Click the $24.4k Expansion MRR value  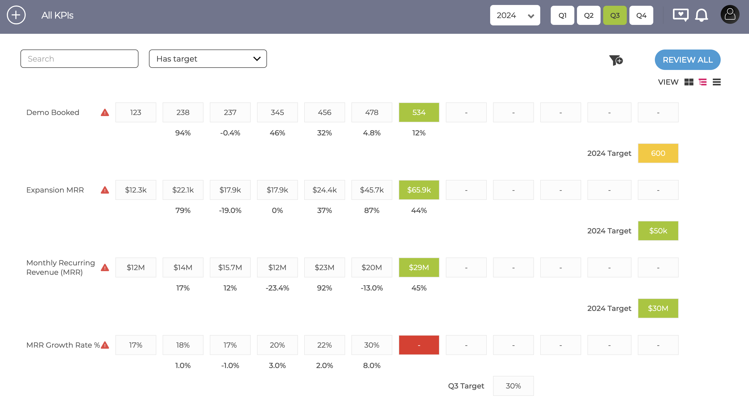click(324, 190)
